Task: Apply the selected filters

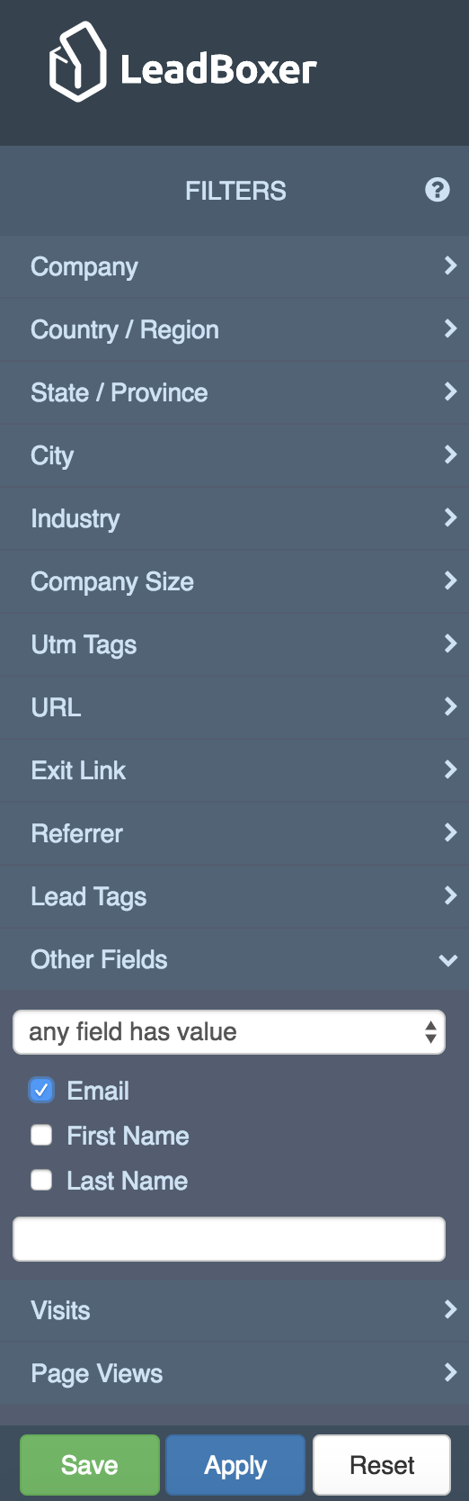Action: [235, 1465]
